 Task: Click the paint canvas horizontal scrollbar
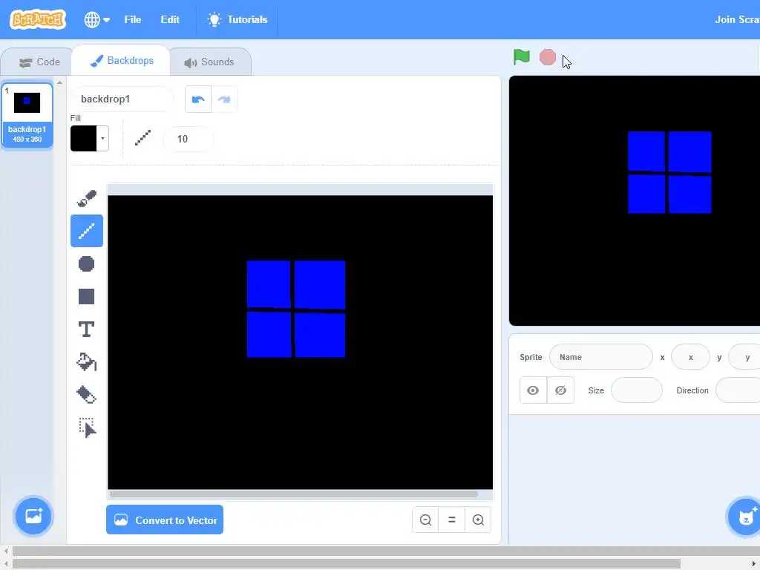pyautogui.click(x=294, y=494)
